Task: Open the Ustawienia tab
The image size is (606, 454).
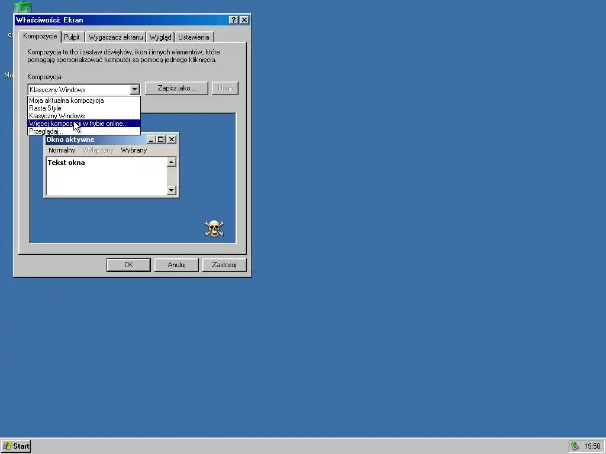Action: click(194, 37)
